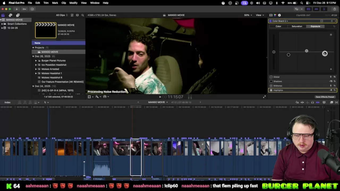Screen dimensions: 340x191
Task: Collapse the Projects group triangle
Action: (33, 48)
